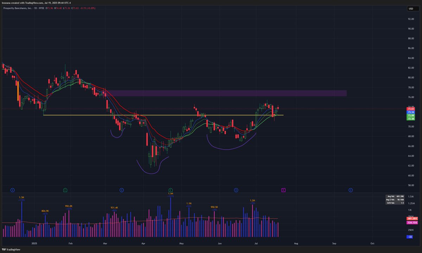The width and height of the screenshot is (422, 253).
Task: Click the red 73.63 last price label
Action: point(411,109)
